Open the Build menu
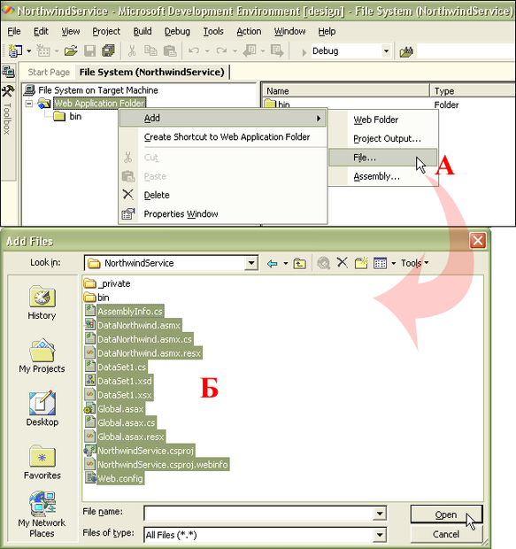The image size is (516, 549). tap(142, 32)
